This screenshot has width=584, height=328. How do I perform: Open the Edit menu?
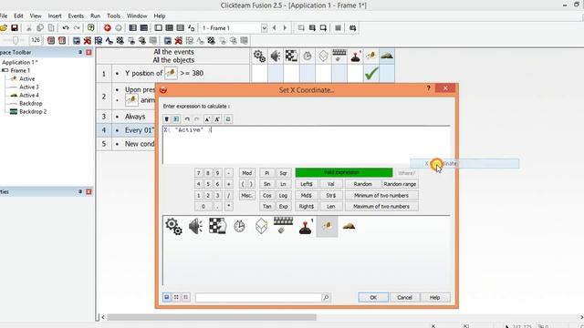pos(18,16)
